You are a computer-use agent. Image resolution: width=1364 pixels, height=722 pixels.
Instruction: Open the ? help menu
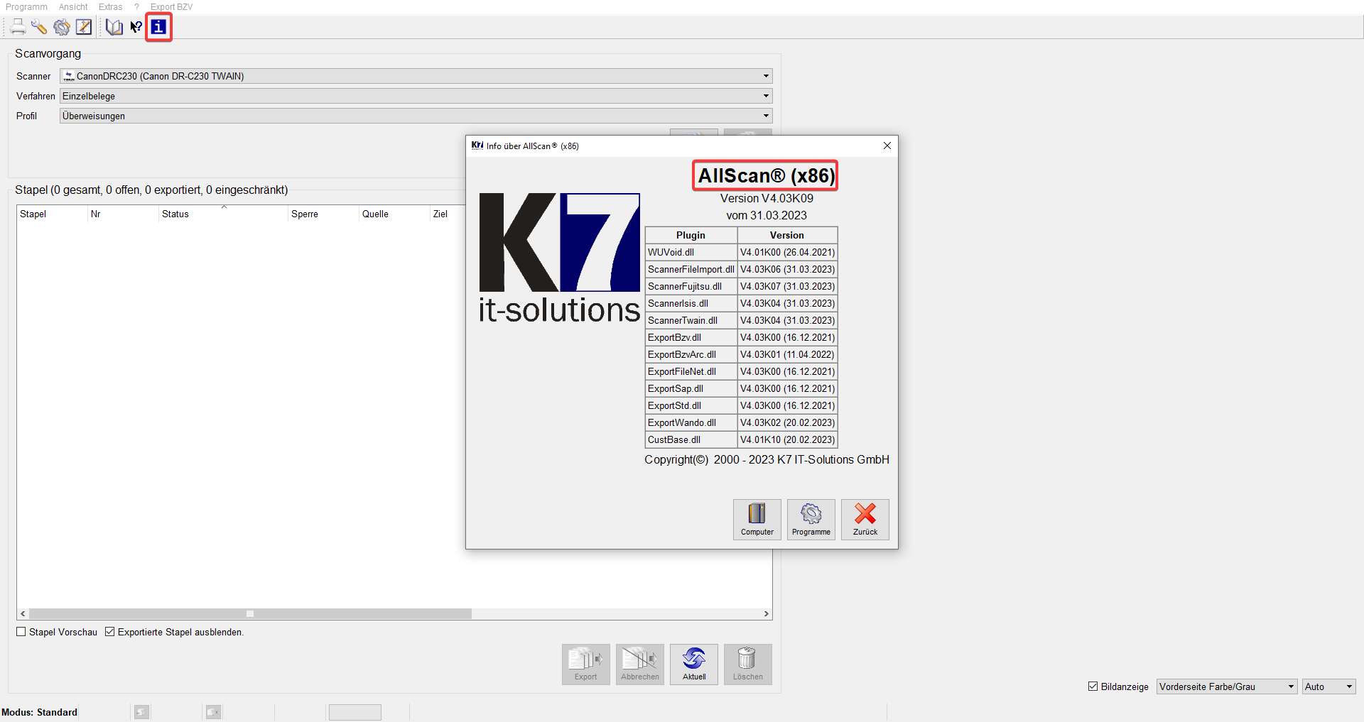pos(136,7)
